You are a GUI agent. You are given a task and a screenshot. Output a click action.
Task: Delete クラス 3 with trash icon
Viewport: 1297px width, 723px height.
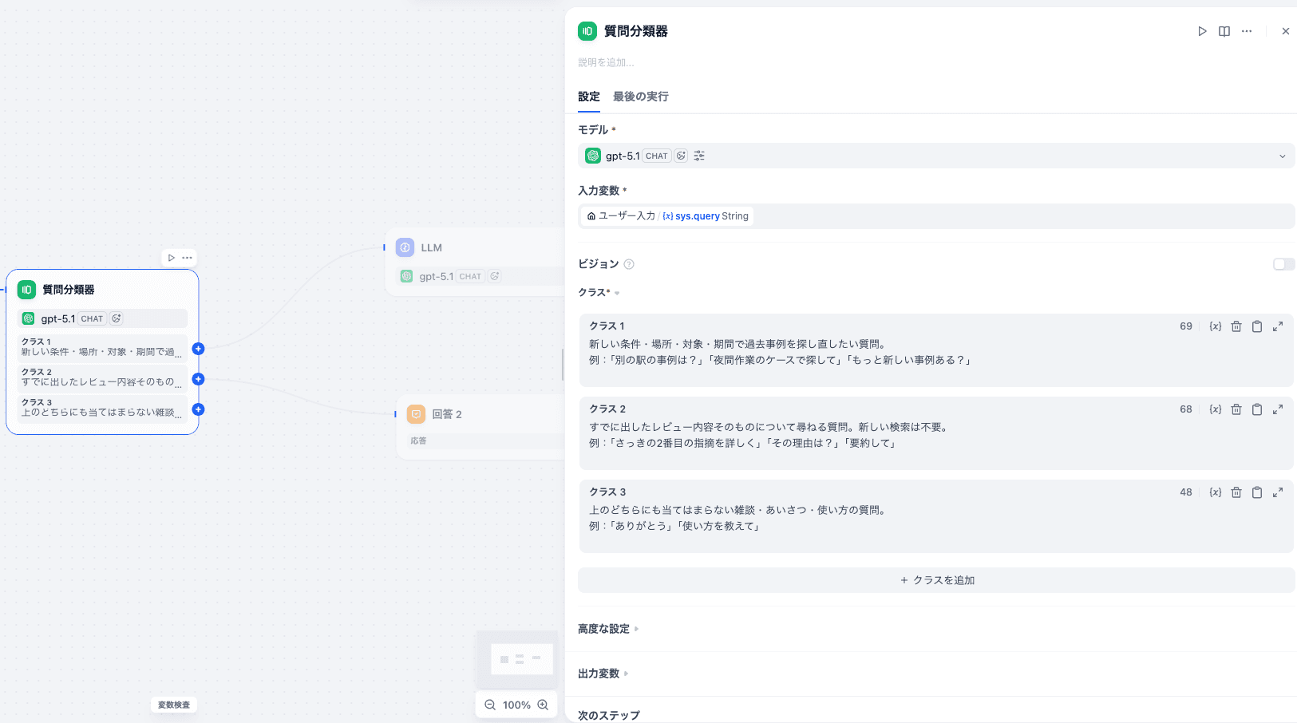[x=1236, y=492]
